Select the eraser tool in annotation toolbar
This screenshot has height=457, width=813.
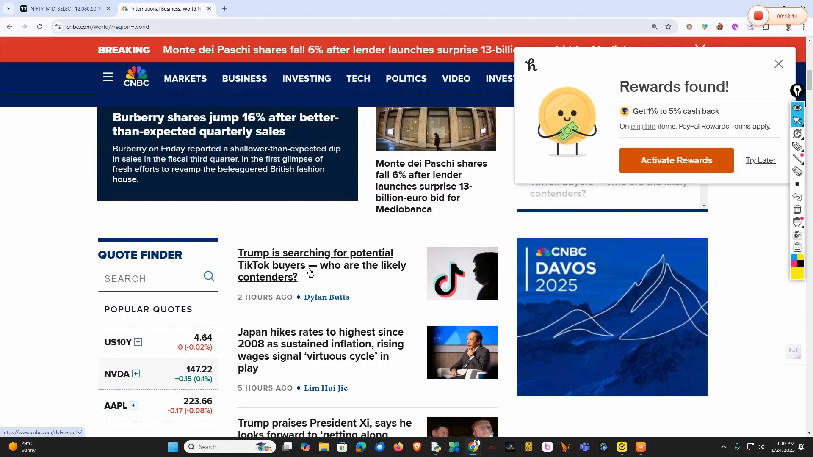point(797,171)
